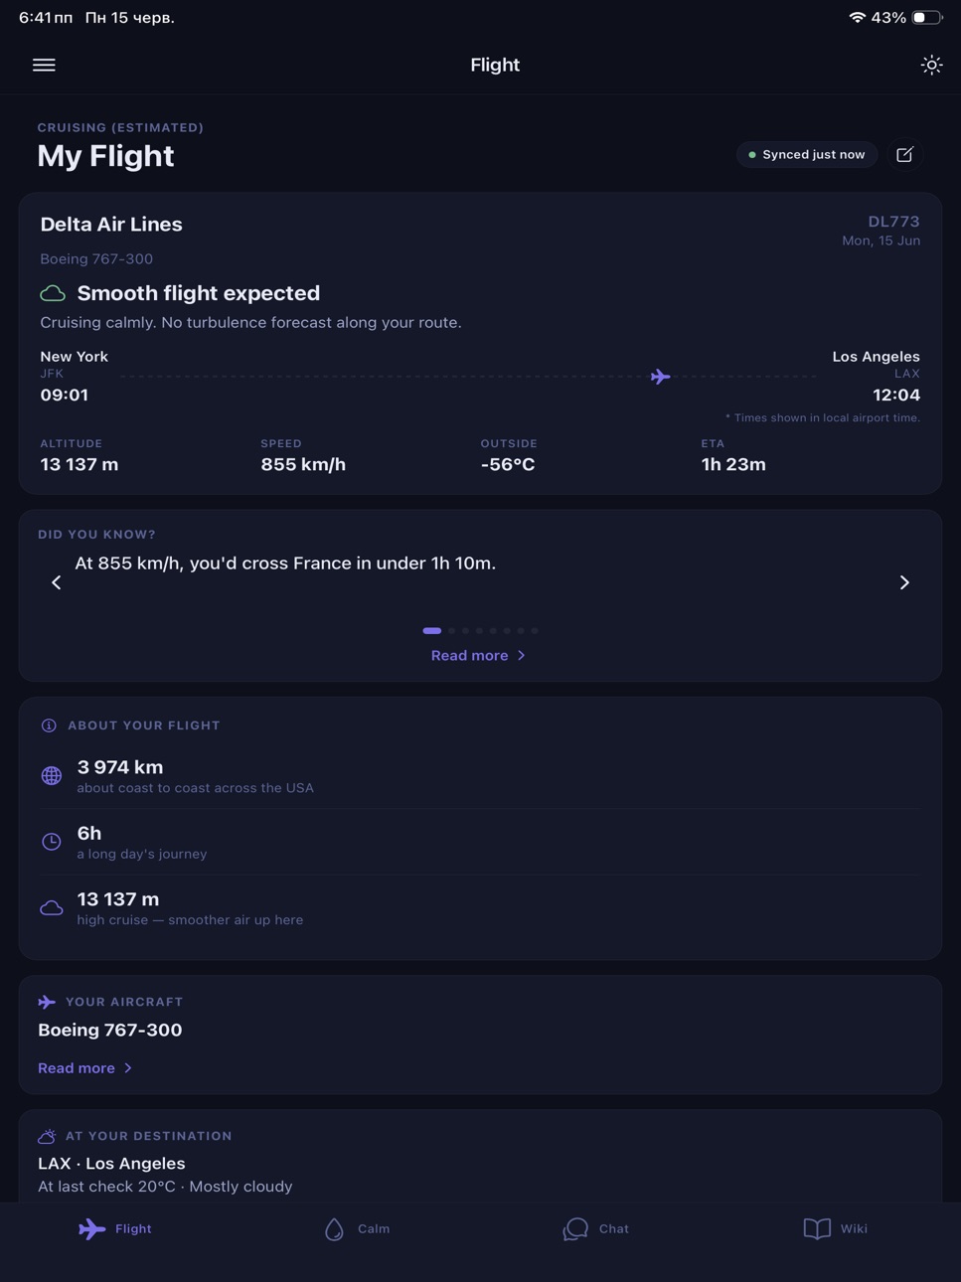Open the hamburger menu

[x=44, y=65]
